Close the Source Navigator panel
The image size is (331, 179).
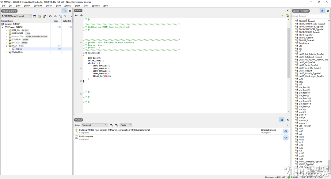[328, 11]
